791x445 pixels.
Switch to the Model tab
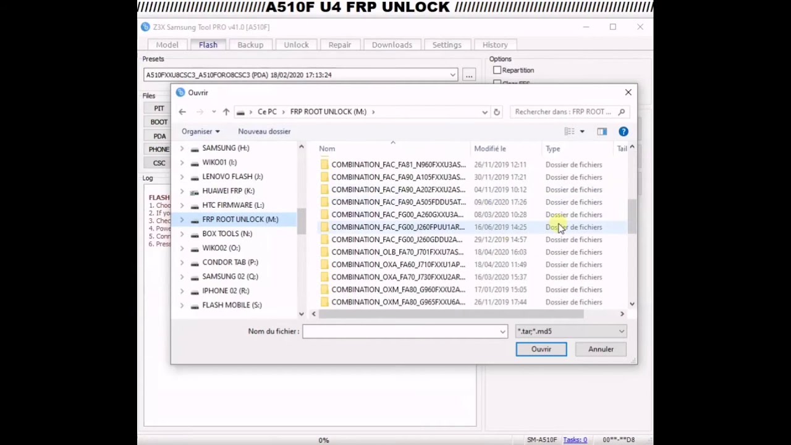[167, 44]
